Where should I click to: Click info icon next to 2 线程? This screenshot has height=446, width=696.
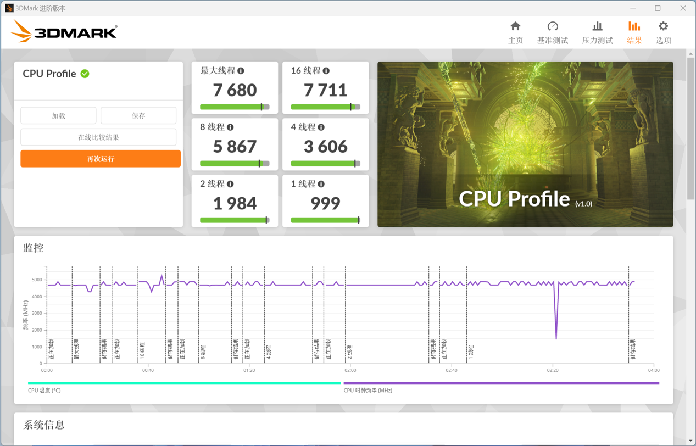(x=230, y=184)
